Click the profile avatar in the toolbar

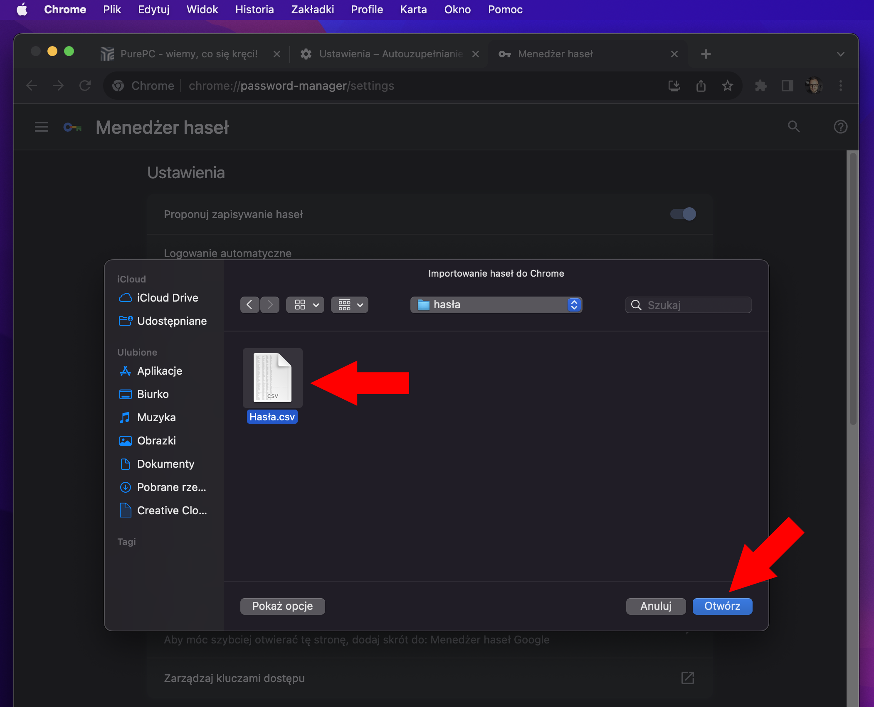click(814, 86)
